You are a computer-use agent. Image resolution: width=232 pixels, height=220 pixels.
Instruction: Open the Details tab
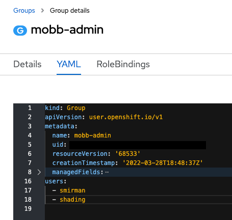point(28,64)
